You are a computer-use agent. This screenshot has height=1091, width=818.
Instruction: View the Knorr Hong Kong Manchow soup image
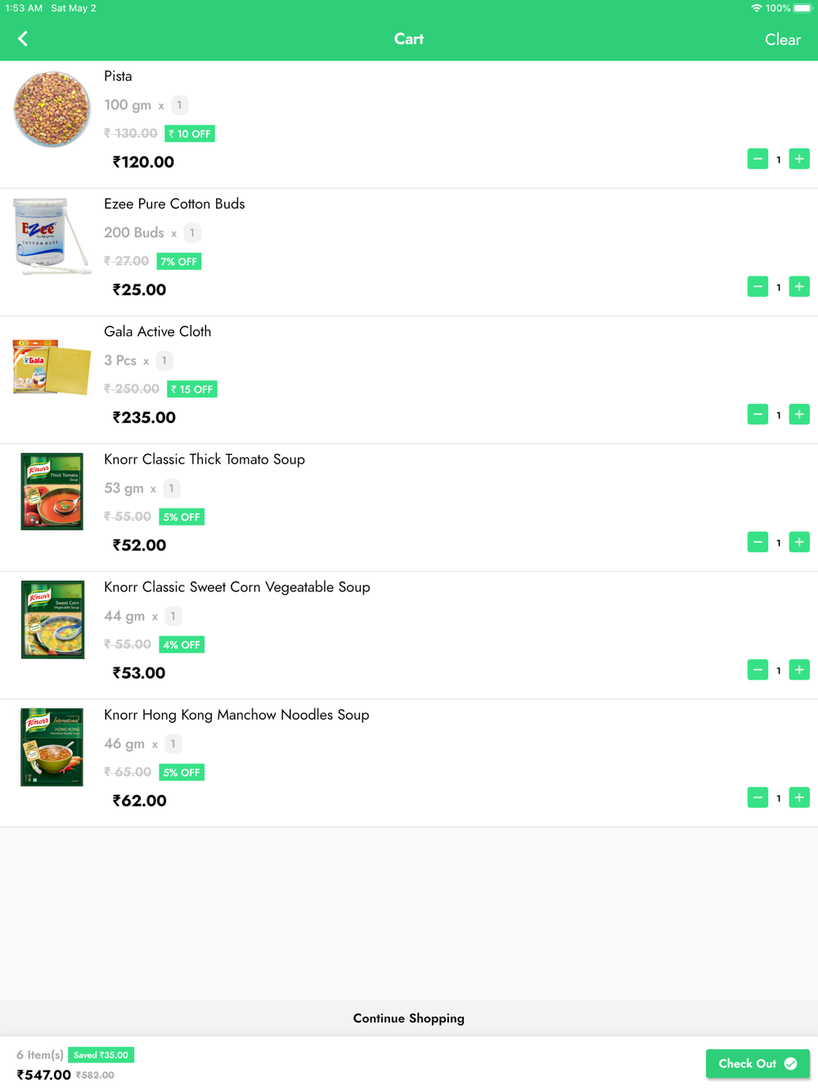tap(52, 748)
